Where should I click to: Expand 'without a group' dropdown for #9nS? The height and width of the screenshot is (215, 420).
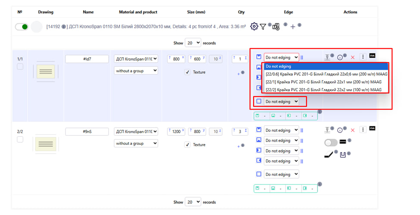click(136, 143)
